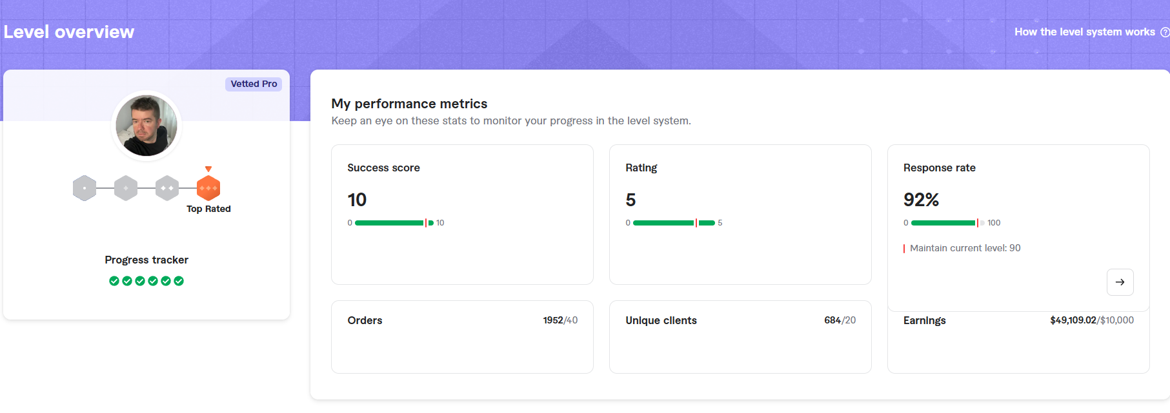The height and width of the screenshot is (413, 1170).
Task: Click the help icon beside level system link
Action: tap(1164, 32)
